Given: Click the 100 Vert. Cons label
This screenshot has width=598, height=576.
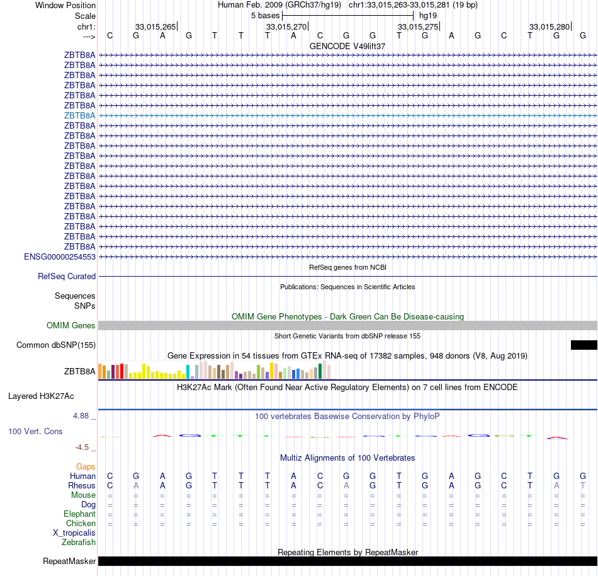Looking at the screenshot, I should (x=35, y=431).
